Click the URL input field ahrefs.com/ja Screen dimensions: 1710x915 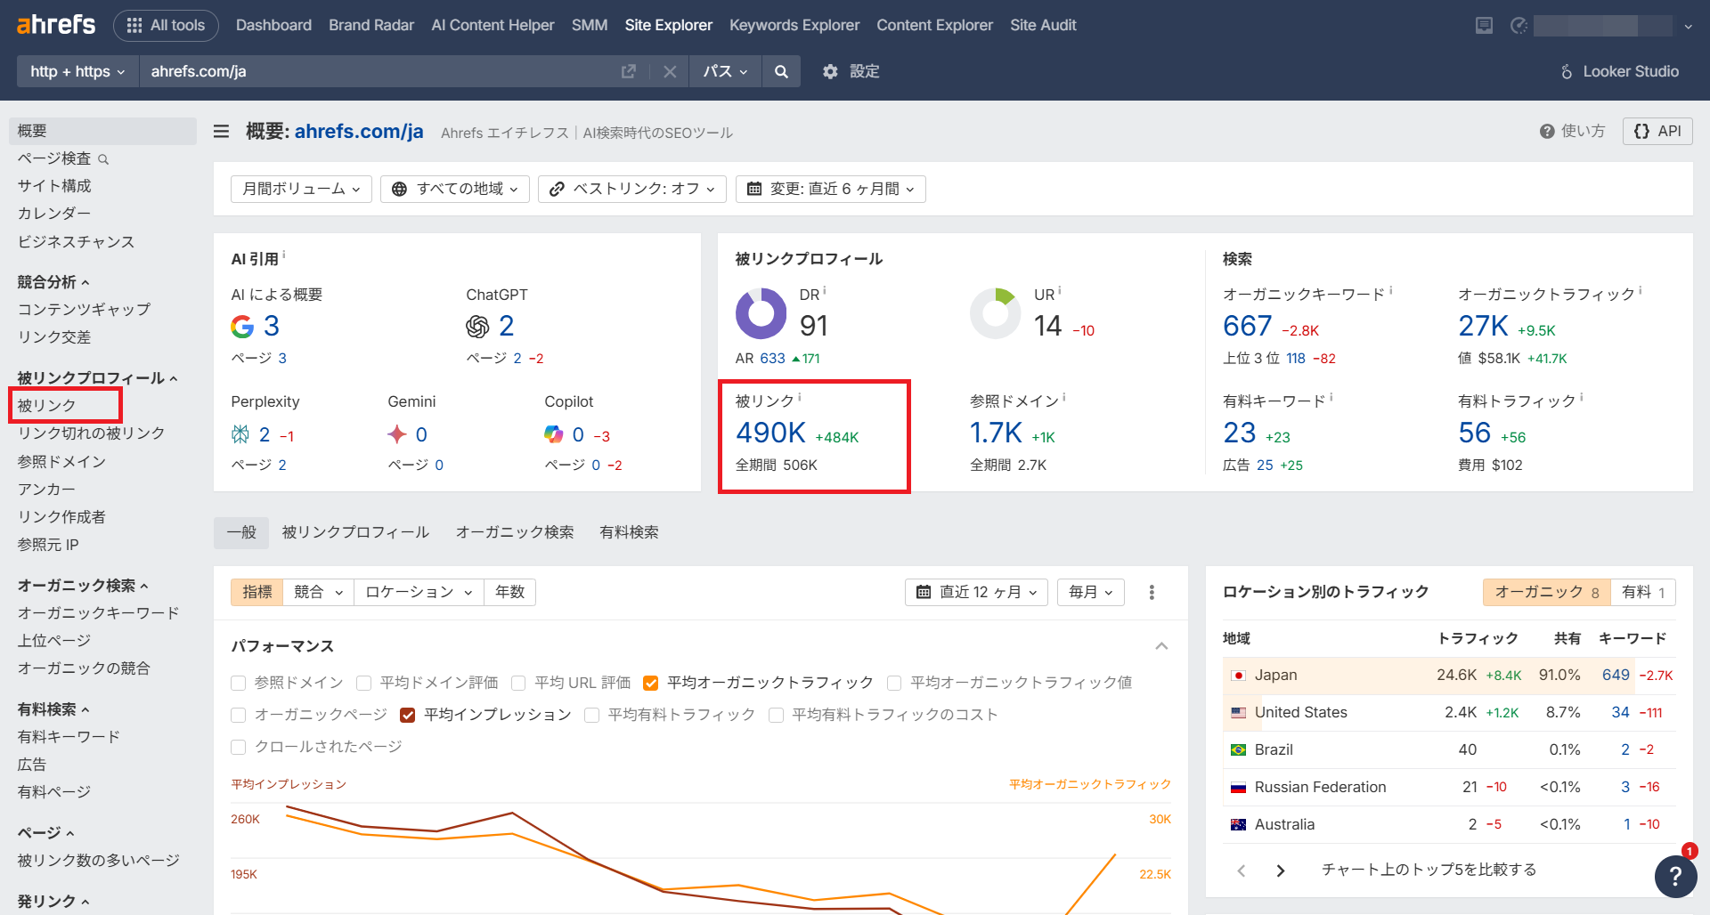[374, 71]
